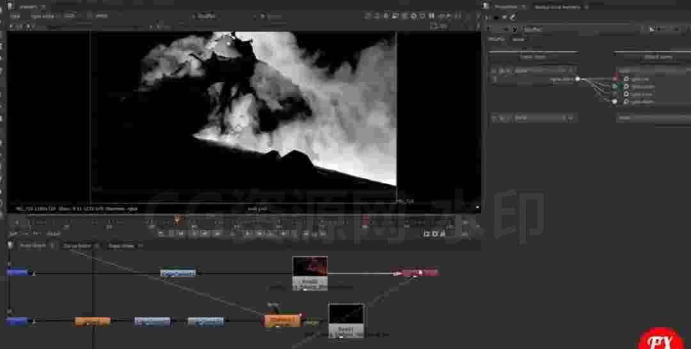Open the first input layer dropdown
The height and width of the screenshot is (349, 691).
546,70
